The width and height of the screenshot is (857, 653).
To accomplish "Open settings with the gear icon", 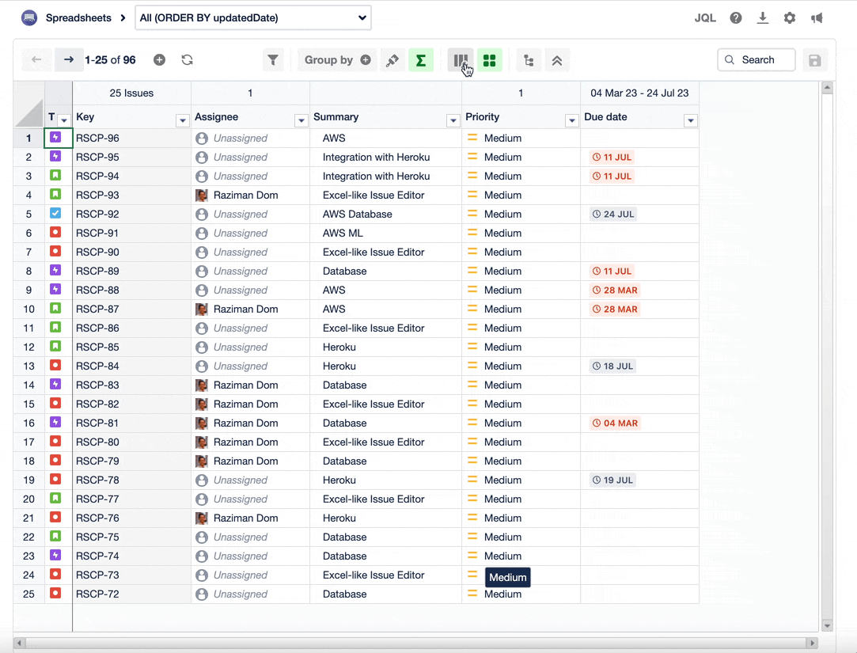I will click(790, 17).
